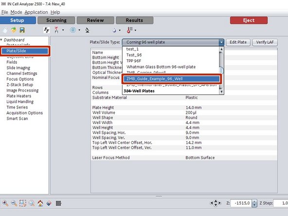Click the Save protocol floppy disk icon
The image size is (288, 216).
click(x=22, y=30)
